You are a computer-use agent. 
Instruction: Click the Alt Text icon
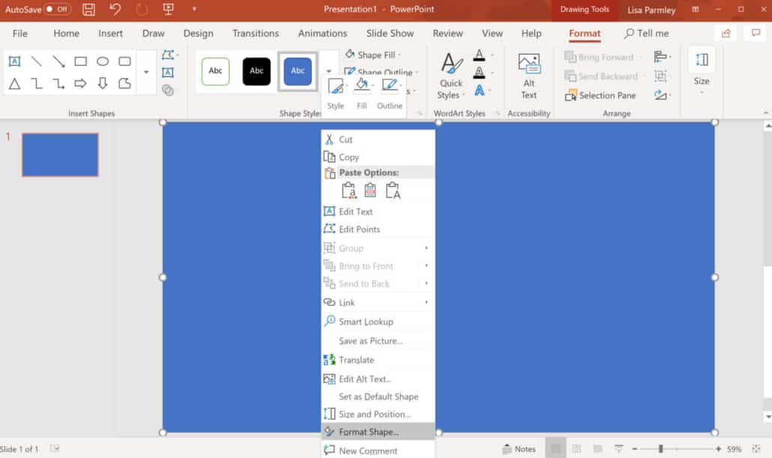[x=528, y=71]
